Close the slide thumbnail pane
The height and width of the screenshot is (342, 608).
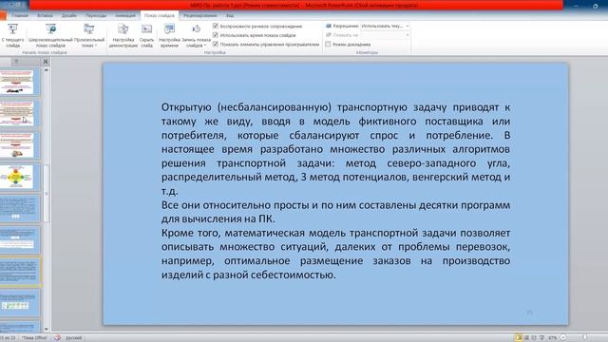tap(46, 61)
